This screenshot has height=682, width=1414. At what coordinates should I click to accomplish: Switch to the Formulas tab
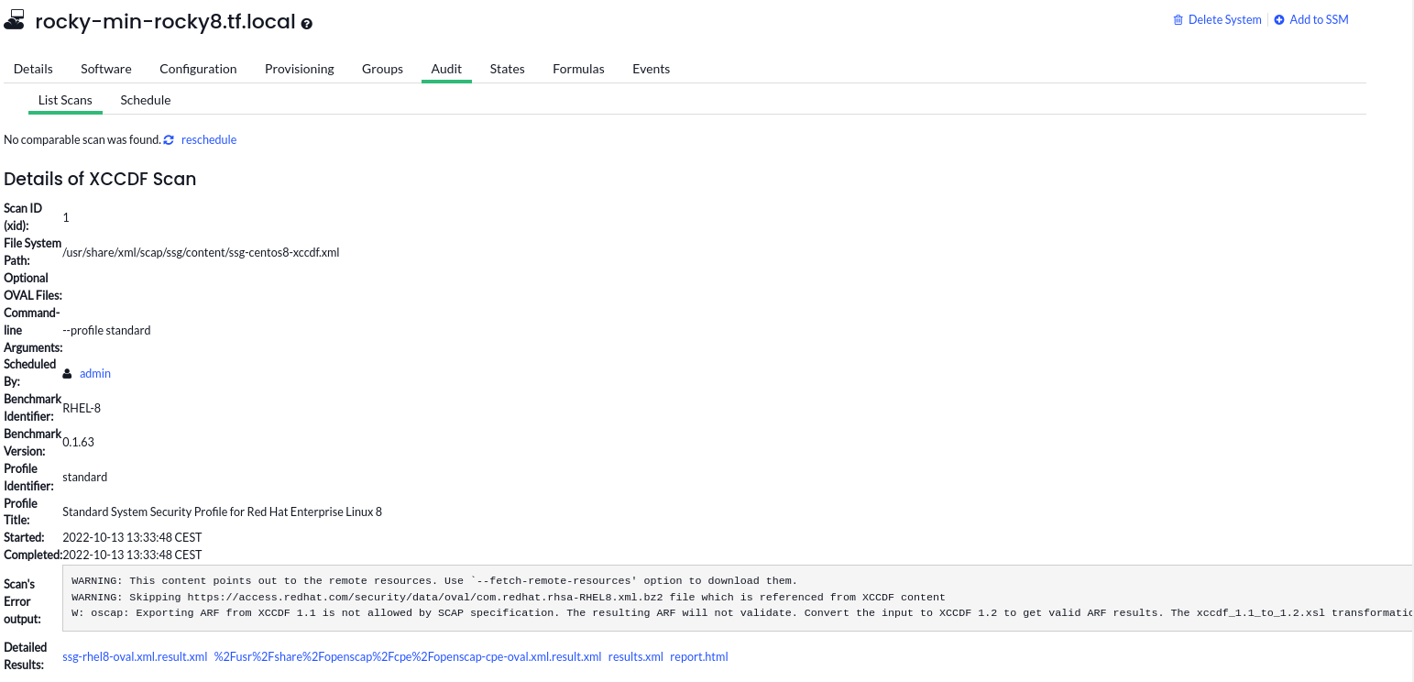[x=578, y=69]
